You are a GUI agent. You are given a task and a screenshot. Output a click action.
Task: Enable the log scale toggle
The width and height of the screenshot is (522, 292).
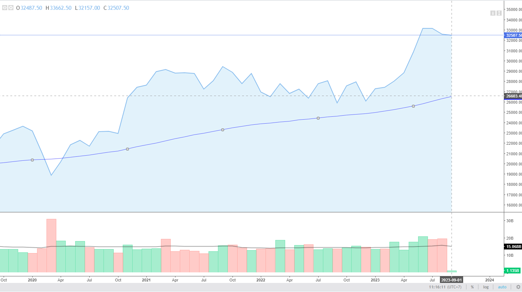point(486,287)
